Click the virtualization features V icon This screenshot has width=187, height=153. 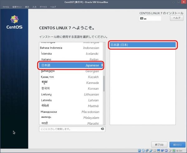tap(166, 151)
